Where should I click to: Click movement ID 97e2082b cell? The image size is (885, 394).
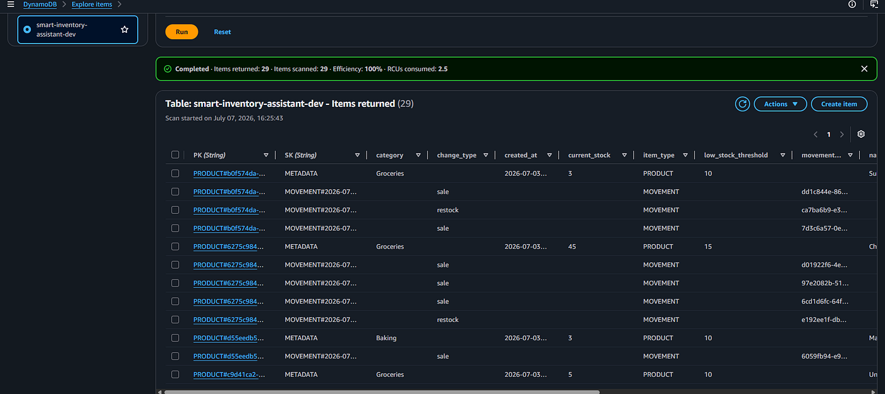[825, 283]
